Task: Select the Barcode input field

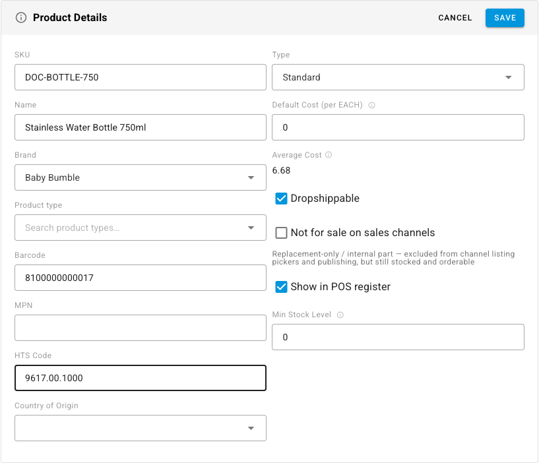Action: click(x=141, y=278)
